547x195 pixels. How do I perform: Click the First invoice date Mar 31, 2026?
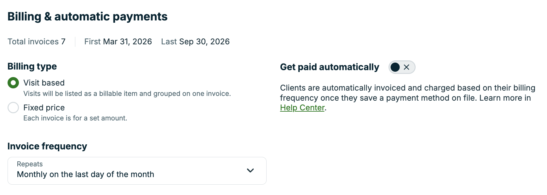click(x=118, y=41)
